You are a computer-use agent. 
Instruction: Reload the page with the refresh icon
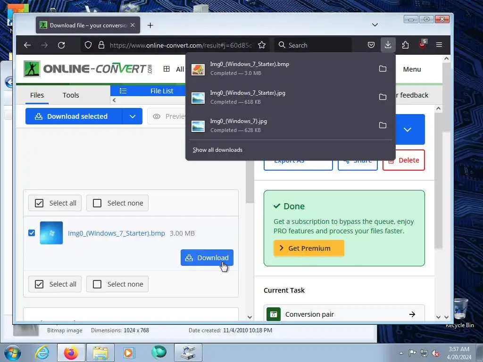click(61, 45)
